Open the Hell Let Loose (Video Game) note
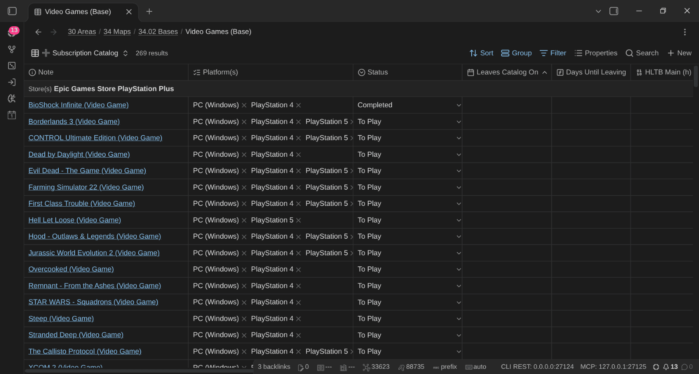 point(75,220)
